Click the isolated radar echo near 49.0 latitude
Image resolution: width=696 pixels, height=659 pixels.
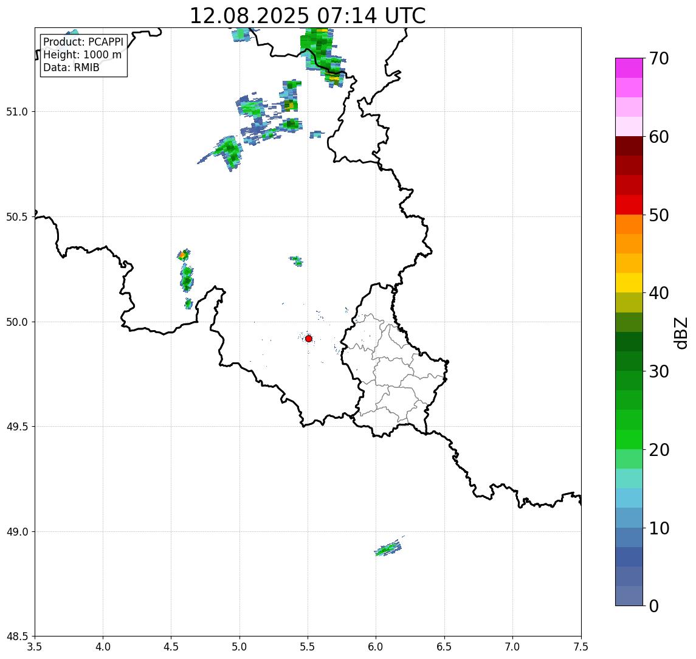pos(389,547)
